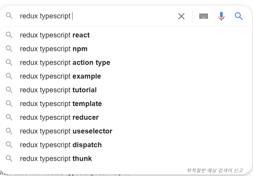Pick suggestion "redux typescript example"

pos(126,76)
